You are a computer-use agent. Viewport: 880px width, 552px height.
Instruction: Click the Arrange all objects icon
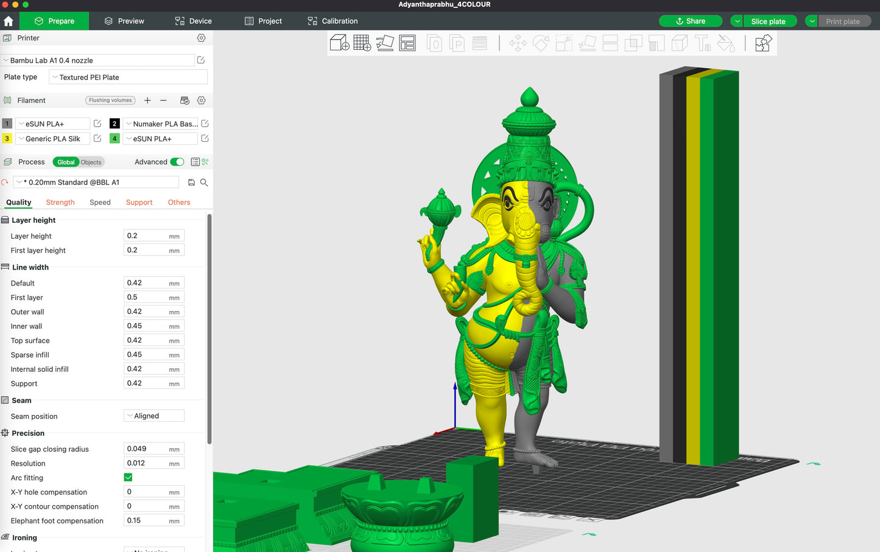[x=407, y=43]
